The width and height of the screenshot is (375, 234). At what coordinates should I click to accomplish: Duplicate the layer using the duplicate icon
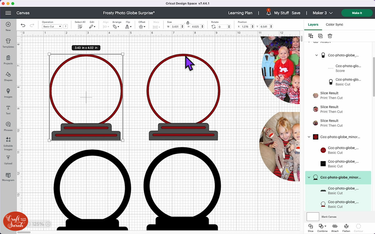(320, 36)
